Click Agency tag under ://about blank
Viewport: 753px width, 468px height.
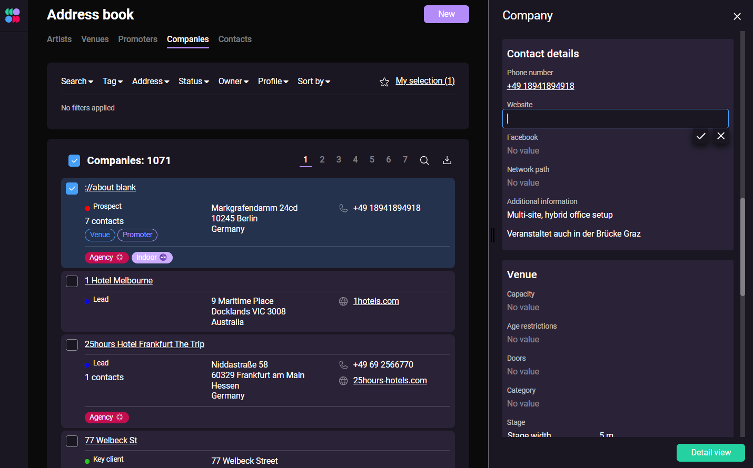pos(107,258)
